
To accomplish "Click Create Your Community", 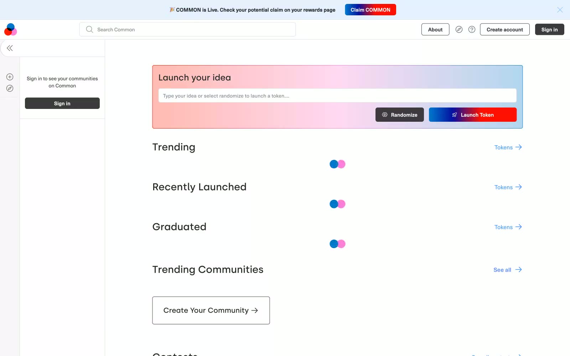I will (211, 310).
